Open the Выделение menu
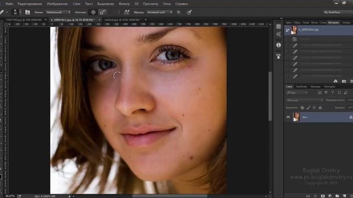The width and height of the screenshot is (353, 198). (x=105, y=4)
